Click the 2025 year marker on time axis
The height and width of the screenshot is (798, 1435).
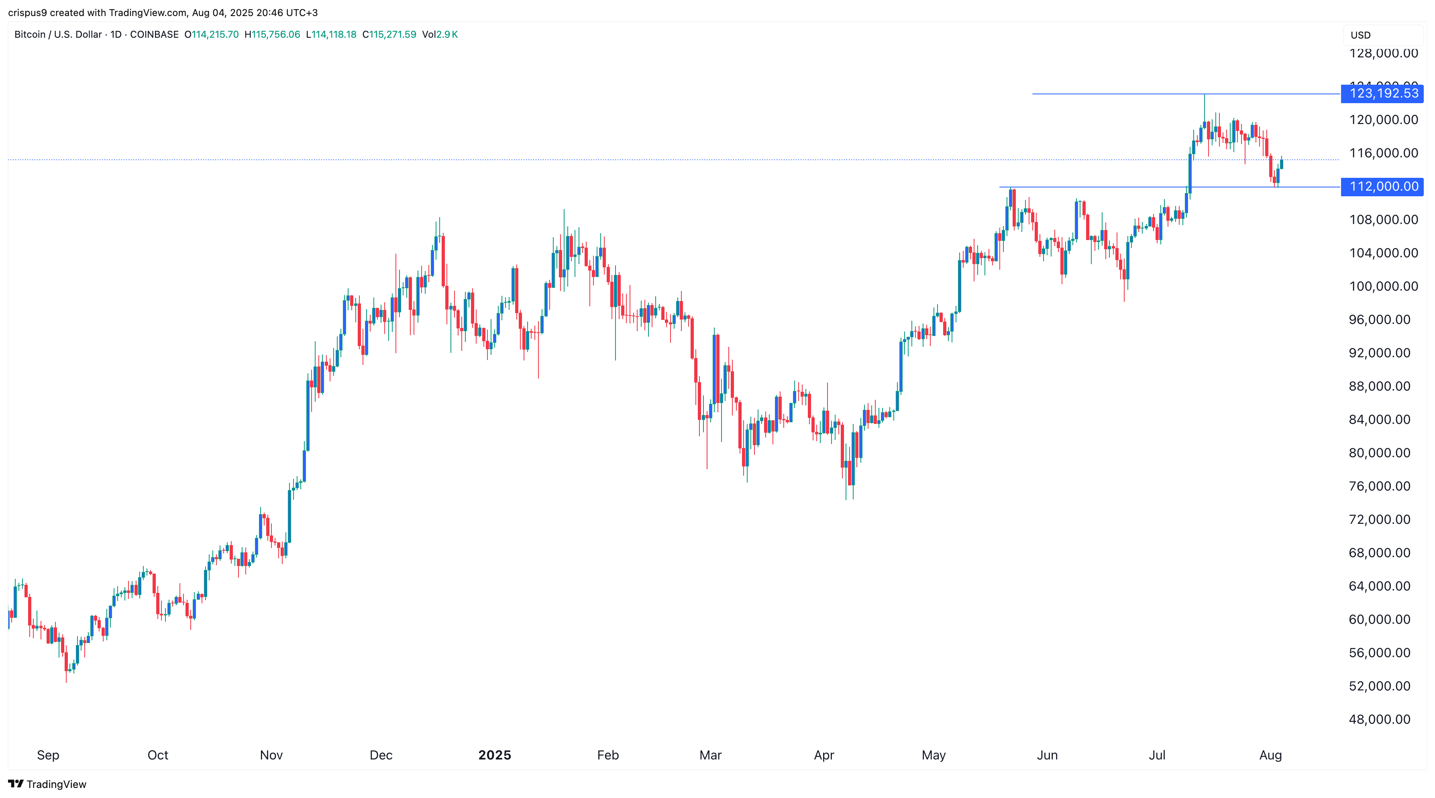[495, 755]
